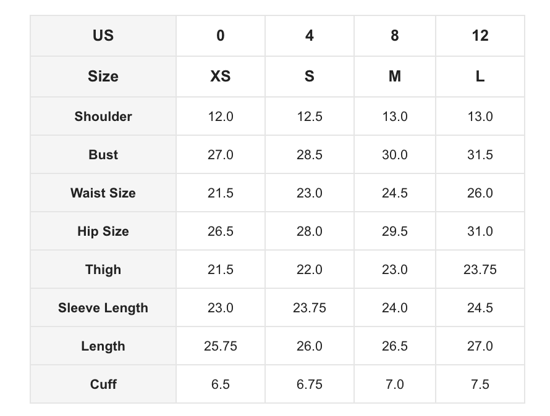Select Cuff value 6.75
This screenshot has height=416, width=550.
(310, 384)
